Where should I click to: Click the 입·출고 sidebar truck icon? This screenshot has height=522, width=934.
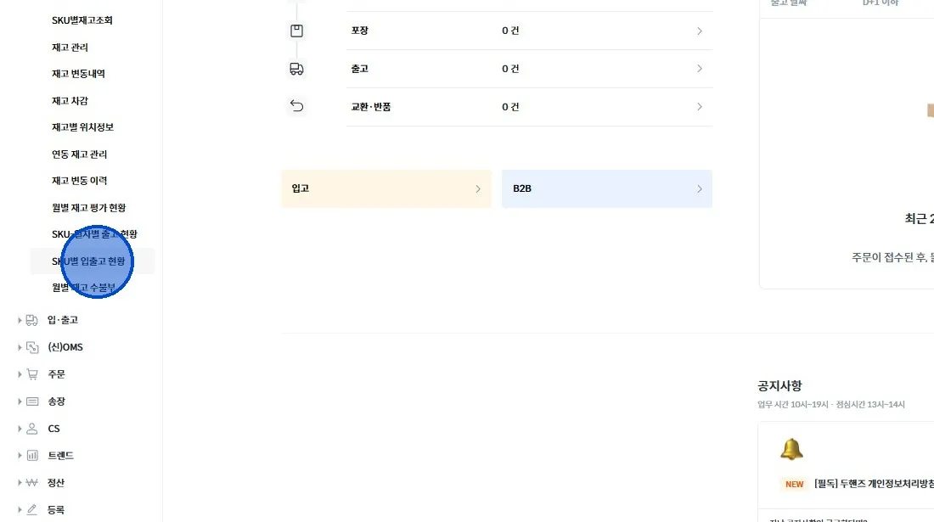click(x=32, y=320)
